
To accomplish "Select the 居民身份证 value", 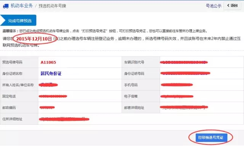I will coord(51,74).
